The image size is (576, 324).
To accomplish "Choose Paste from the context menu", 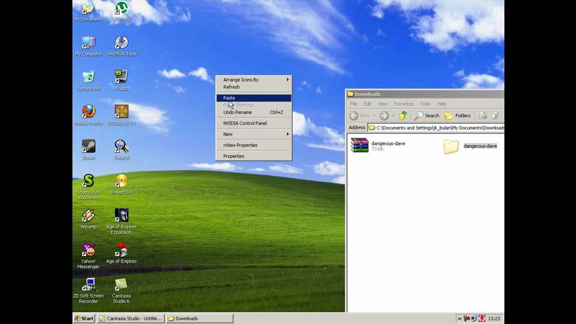I will pyautogui.click(x=254, y=98).
